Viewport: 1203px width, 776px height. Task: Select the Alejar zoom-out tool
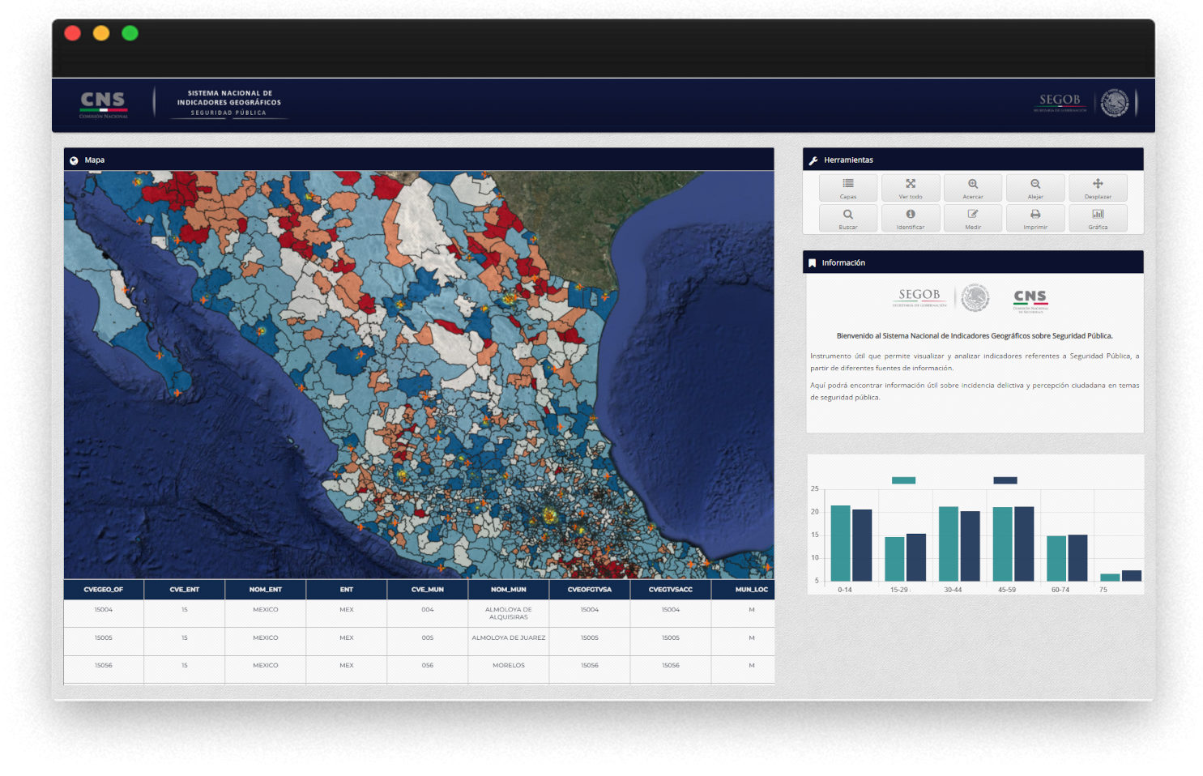(x=1034, y=188)
